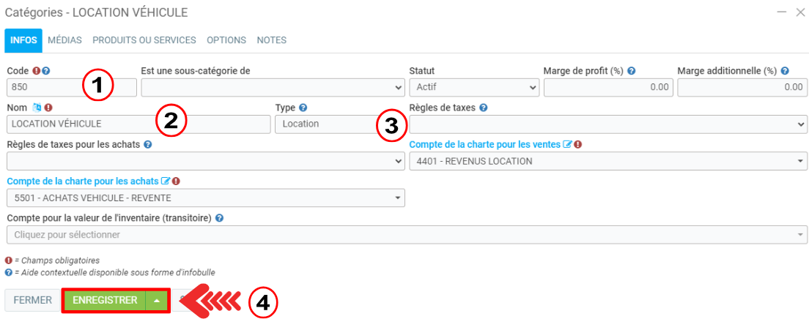Open 4401 - REVENUS LOCATION account dropdown
This screenshot has height=319, width=809.
[x=607, y=161]
